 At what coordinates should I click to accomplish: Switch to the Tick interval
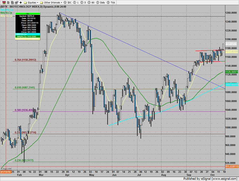(111, 3)
